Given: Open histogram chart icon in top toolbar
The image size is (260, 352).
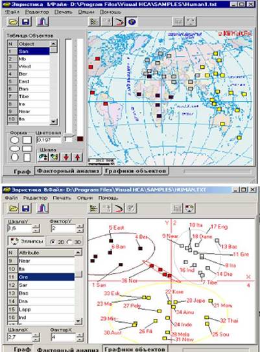Looking at the screenshot, I should (42, 21).
